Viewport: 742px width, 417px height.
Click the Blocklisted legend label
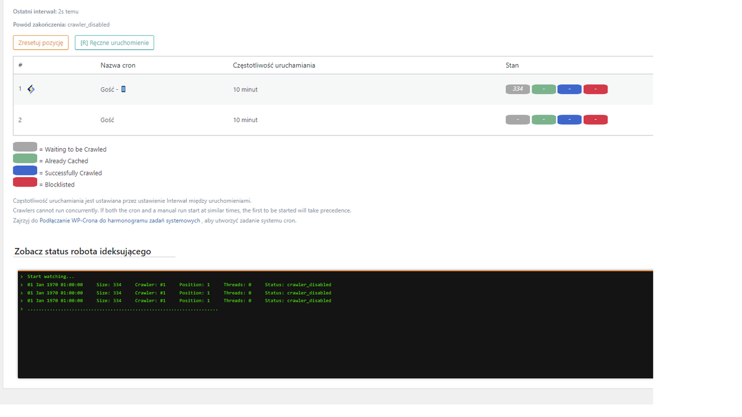pos(59,185)
